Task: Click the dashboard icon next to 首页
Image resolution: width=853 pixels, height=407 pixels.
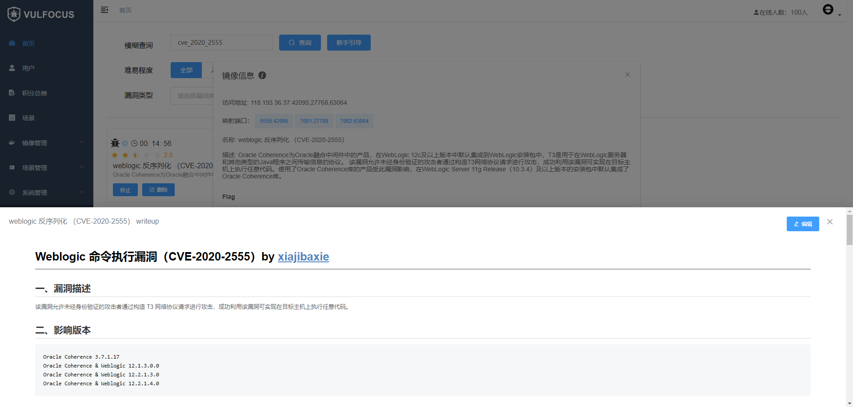Action: click(x=12, y=43)
